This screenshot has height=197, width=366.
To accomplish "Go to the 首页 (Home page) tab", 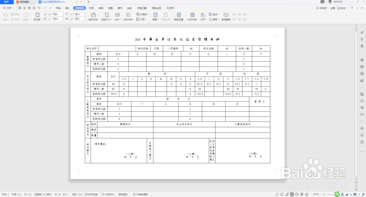I will (x=7, y=2).
